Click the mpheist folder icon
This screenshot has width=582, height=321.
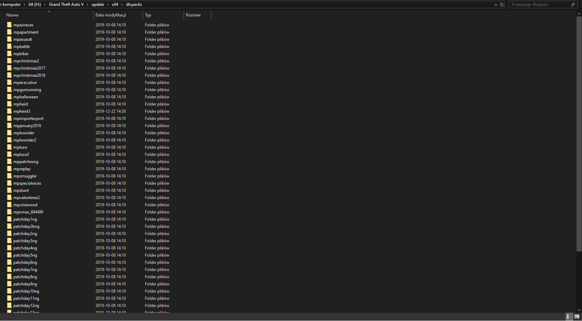coord(9,104)
